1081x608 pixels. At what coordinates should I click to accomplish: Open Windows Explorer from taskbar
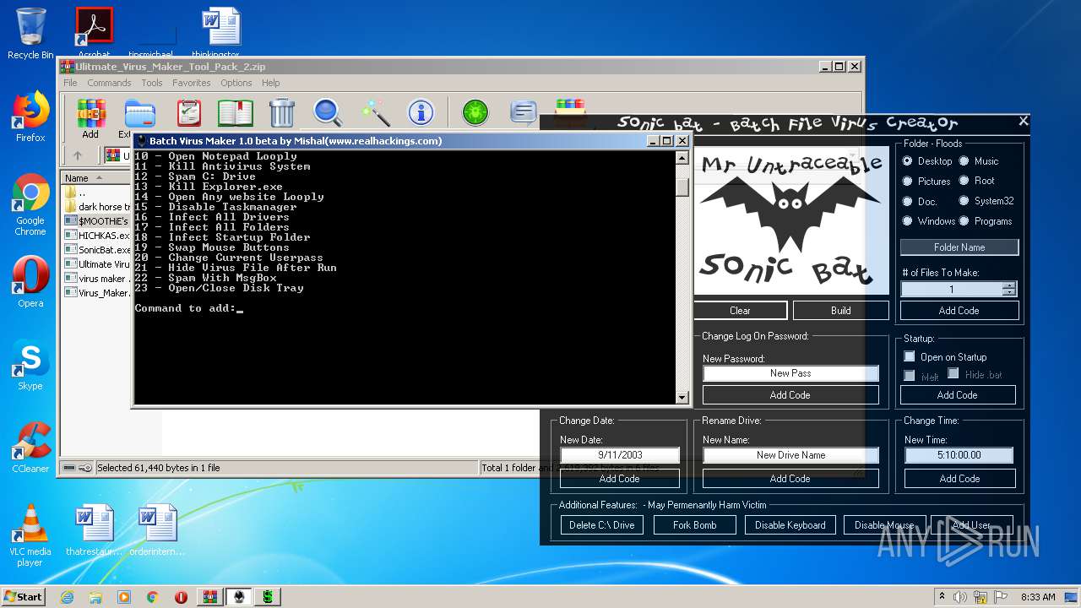(95, 597)
